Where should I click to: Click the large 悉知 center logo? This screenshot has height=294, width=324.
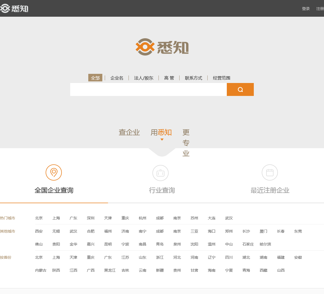coord(162,47)
